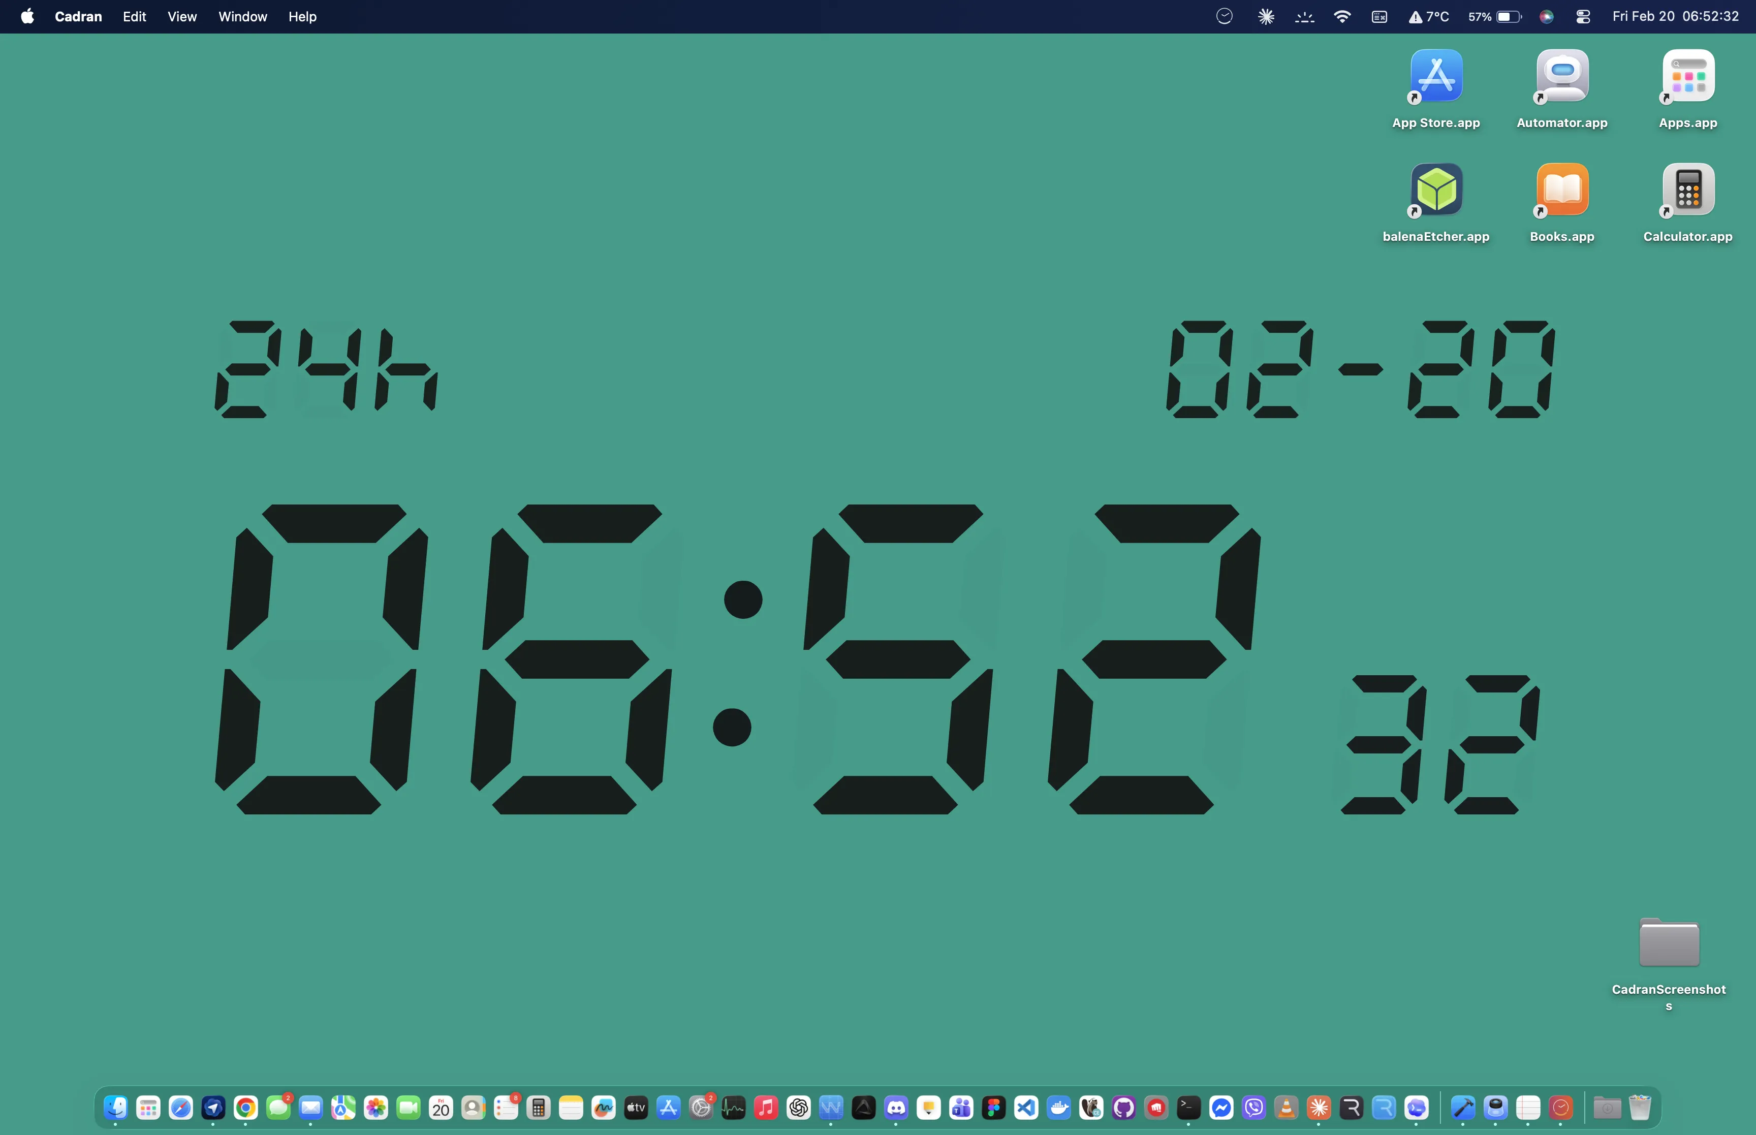Click the large 06:52 clock display
Screen dimensions: 1756x1135
coord(737,659)
